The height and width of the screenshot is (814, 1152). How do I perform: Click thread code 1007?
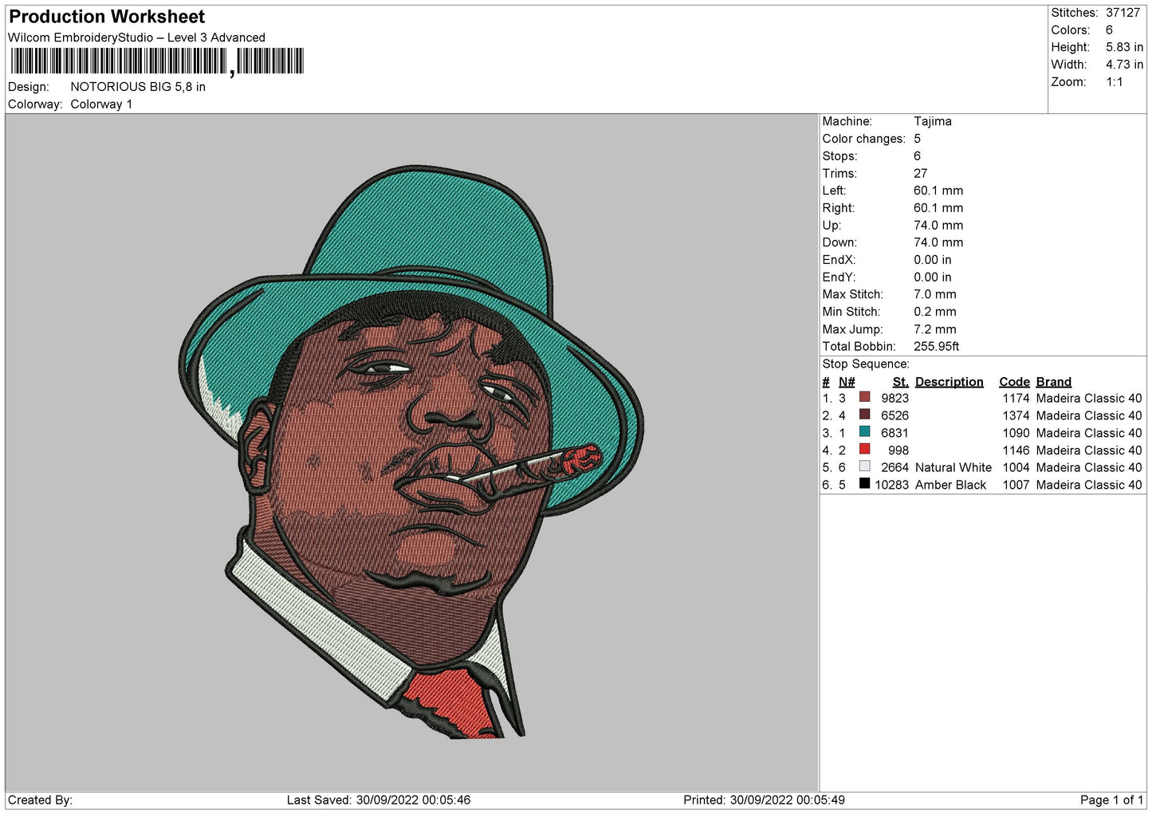pos(1016,485)
